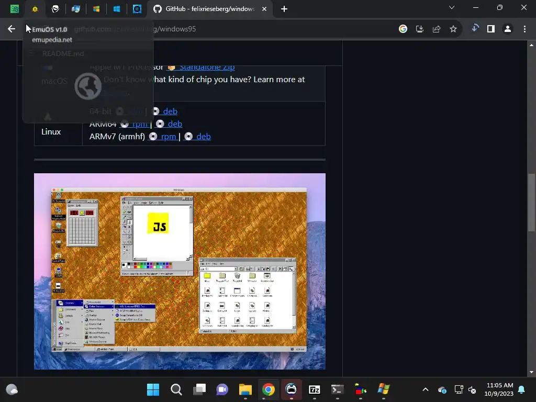The height and width of the screenshot is (402, 536).
Task: Open the screaming face app on taskbar
Action: [291, 389]
